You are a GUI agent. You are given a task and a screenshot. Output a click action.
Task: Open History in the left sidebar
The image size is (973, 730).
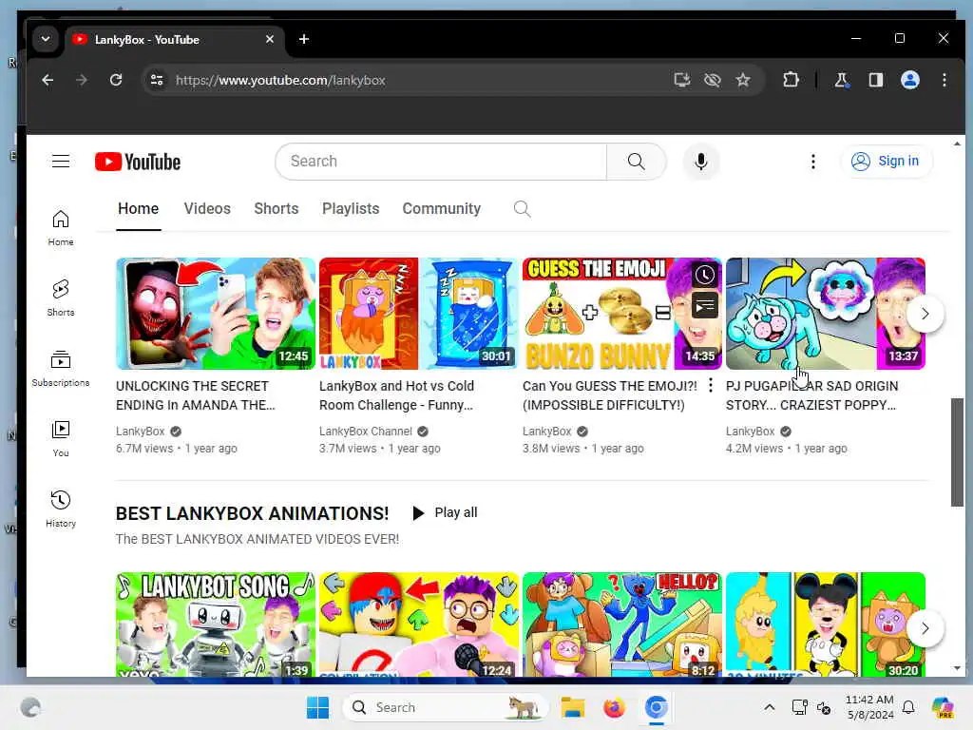[x=60, y=509]
